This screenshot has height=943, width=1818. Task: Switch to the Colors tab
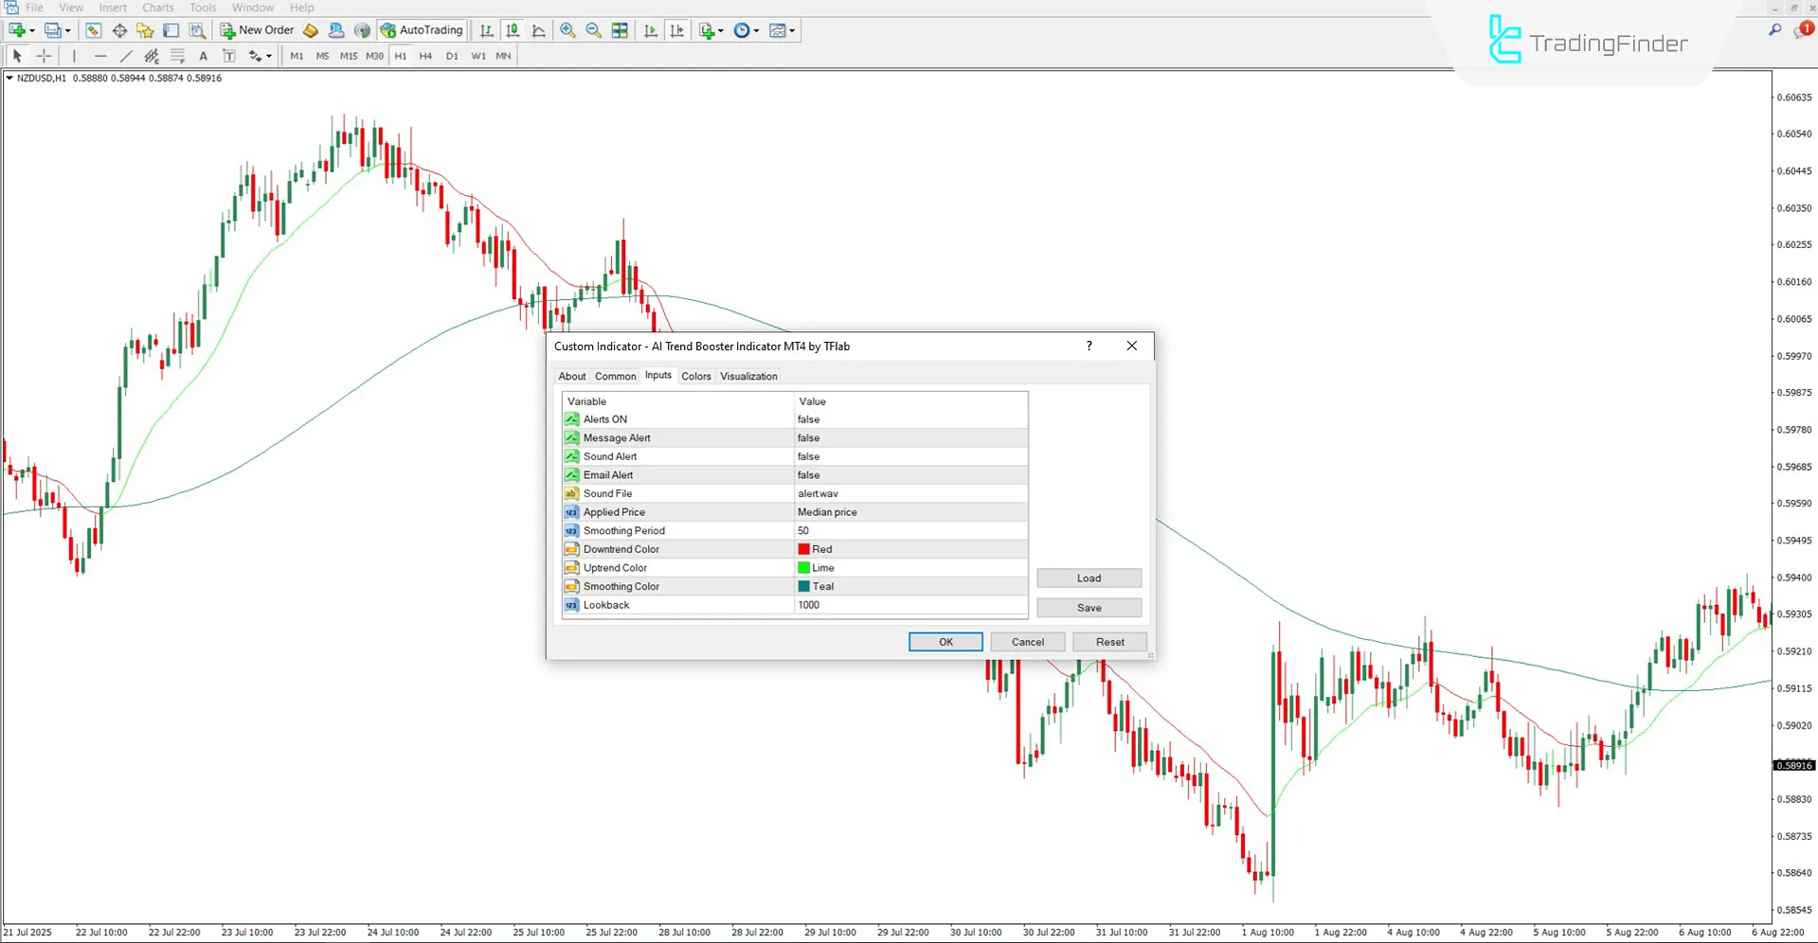[x=696, y=376]
